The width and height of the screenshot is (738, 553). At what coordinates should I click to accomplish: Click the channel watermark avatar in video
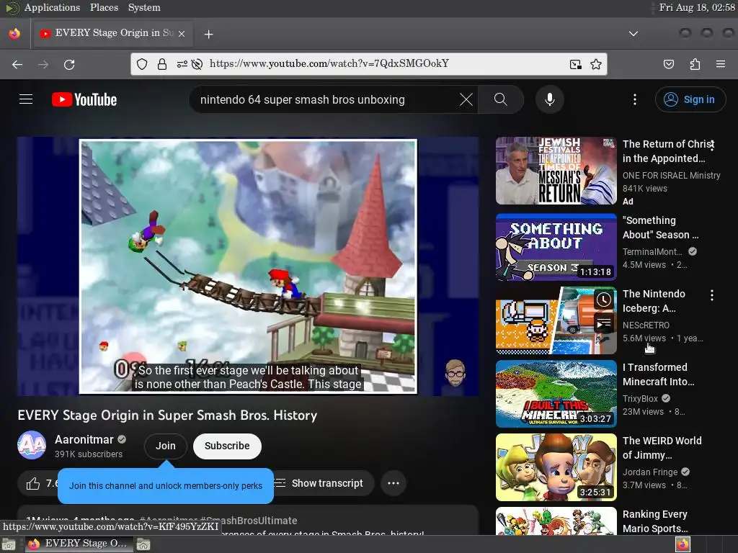(455, 373)
